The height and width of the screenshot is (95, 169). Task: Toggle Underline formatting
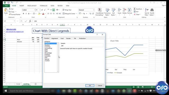(x=29, y=13)
